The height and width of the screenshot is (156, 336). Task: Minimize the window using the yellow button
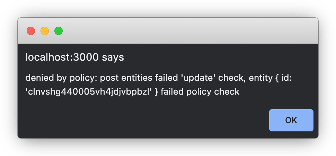(45, 31)
